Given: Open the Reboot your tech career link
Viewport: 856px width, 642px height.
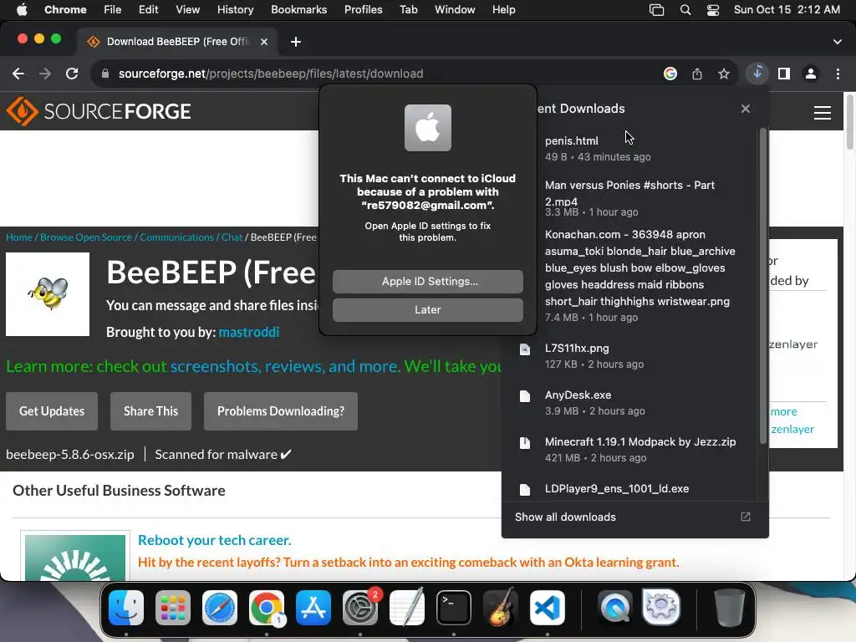Looking at the screenshot, I should coord(215,540).
